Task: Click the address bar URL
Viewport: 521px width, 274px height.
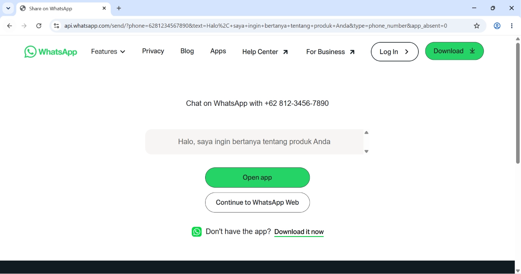Action: pyautogui.click(x=256, y=26)
